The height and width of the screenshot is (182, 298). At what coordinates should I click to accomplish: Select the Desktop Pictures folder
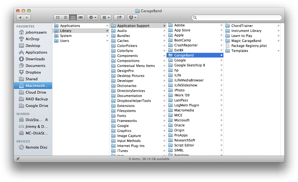click(138, 76)
